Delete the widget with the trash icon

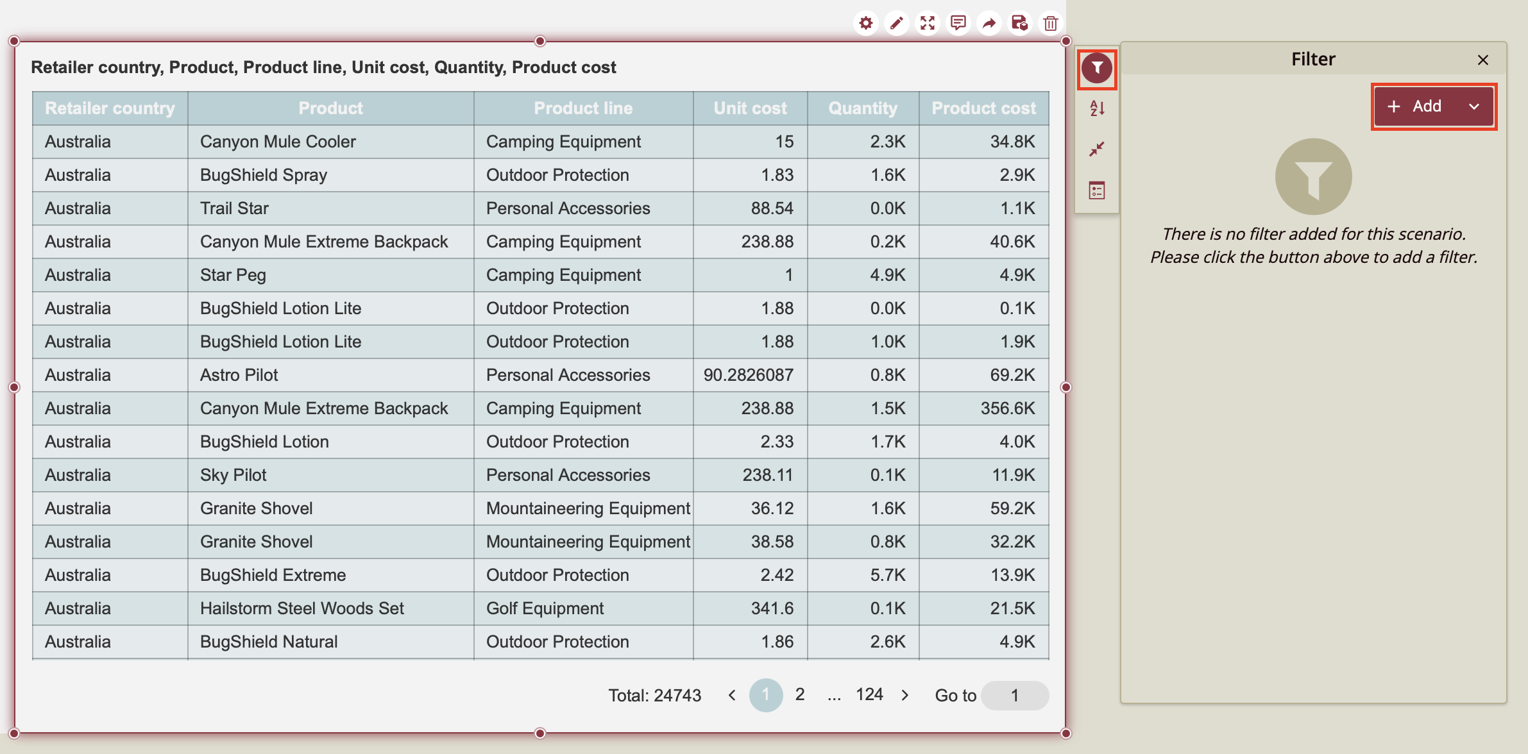(x=1050, y=24)
